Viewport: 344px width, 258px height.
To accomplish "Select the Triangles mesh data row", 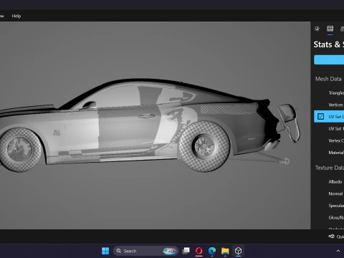I will pyautogui.click(x=329, y=92).
